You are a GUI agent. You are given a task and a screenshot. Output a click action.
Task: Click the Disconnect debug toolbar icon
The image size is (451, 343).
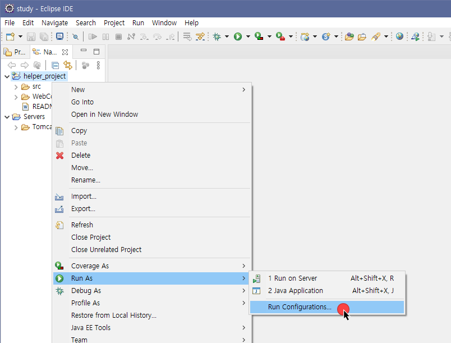131,36
